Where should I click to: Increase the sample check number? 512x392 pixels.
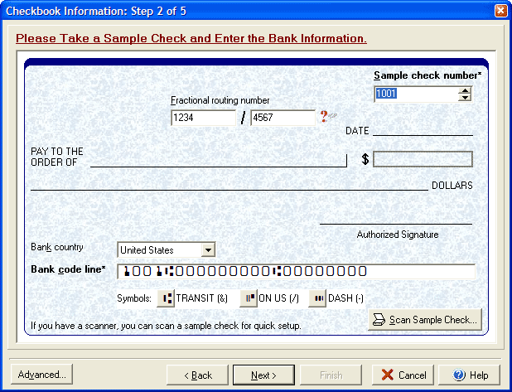465,90
